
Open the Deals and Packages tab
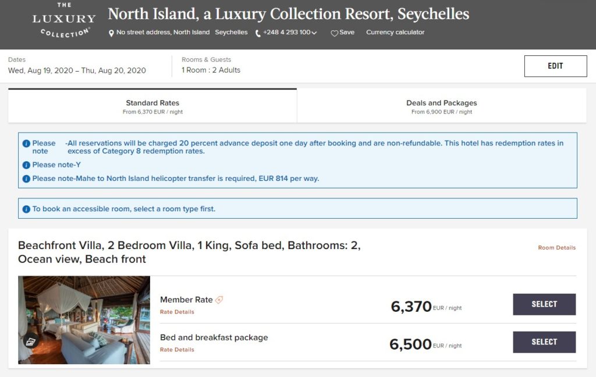(x=441, y=106)
